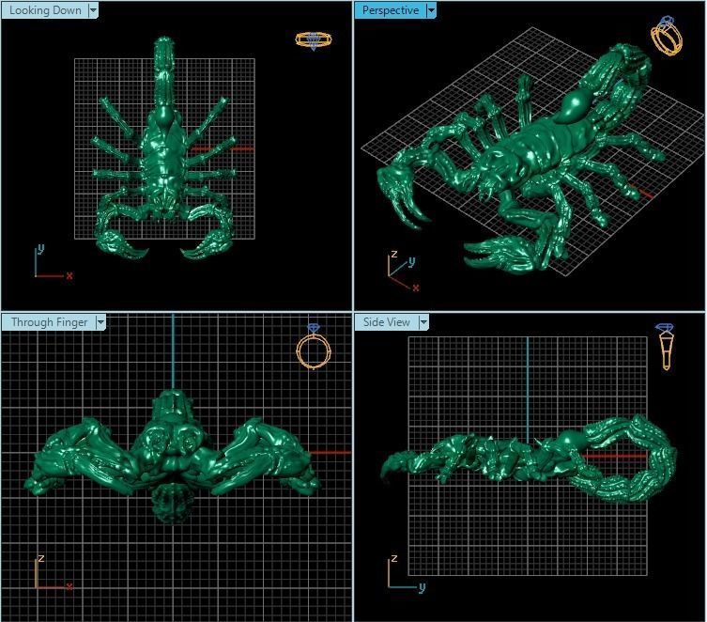The width and height of the screenshot is (707, 622).
Task: Click the tilted ring icon in Perspective viewport
Action: coord(667,36)
